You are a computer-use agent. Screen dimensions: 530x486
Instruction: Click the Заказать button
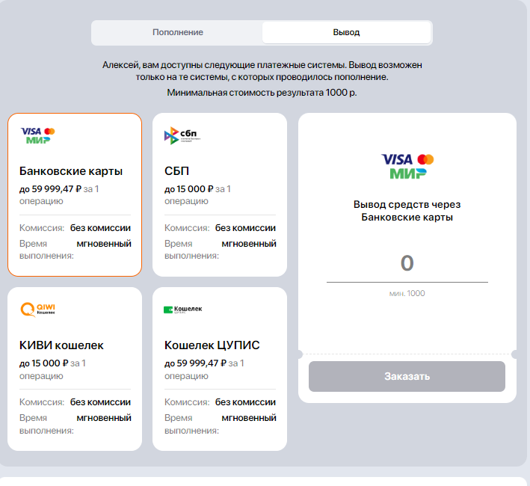(407, 377)
